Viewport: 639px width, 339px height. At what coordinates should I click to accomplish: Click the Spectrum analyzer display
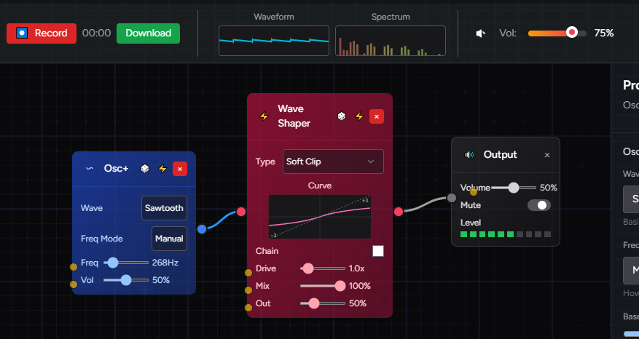tap(390, 41)
